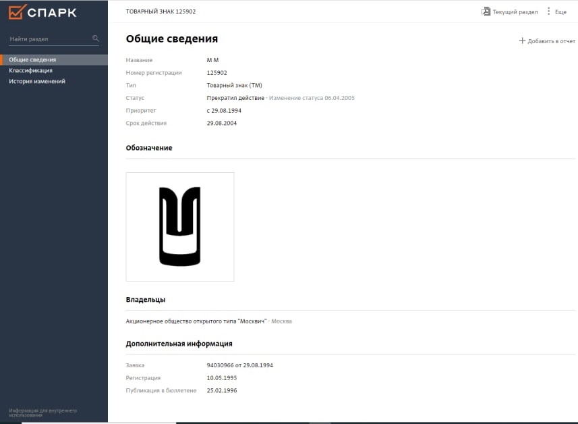Click the Регистрация field label
Viewport: 578px width, 424px height.
tap(143, 377)
